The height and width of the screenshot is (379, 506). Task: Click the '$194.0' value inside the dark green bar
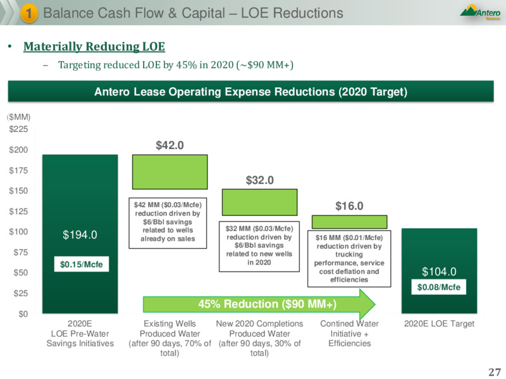pyautogui.click(x=80, y=235)
